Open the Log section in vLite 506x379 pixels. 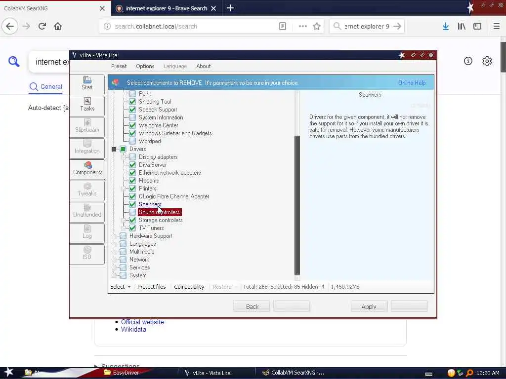click(87, 233)
